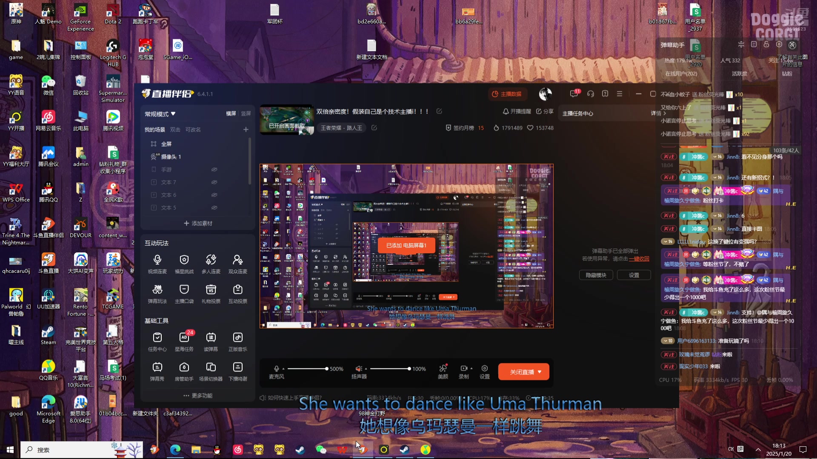Open headset customer service icon

tap(591, 94)
